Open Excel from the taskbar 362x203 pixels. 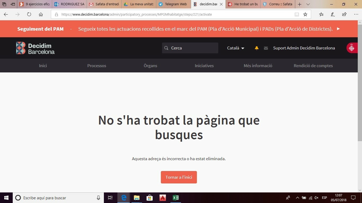(175, 198)
